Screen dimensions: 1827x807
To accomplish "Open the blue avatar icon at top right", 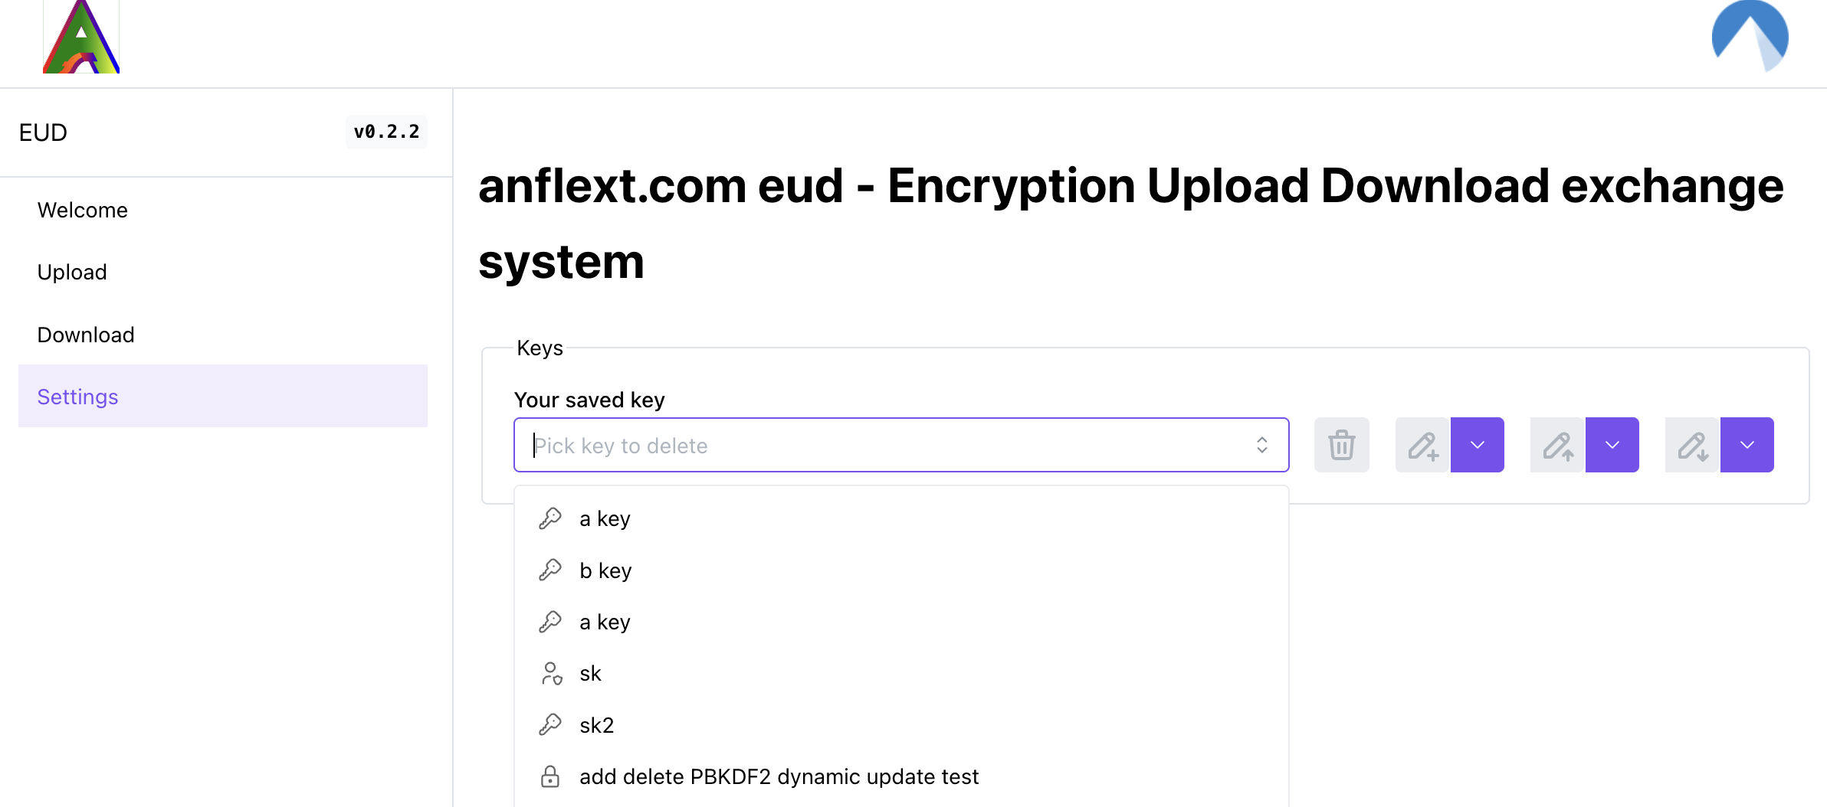I will coord(1750,37).
